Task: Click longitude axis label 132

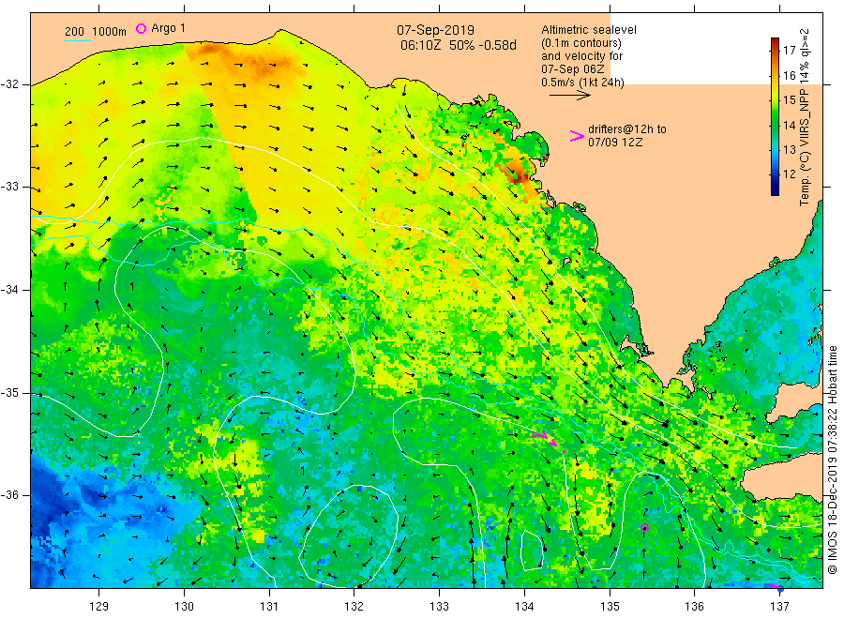Action: tap(354, 607)
